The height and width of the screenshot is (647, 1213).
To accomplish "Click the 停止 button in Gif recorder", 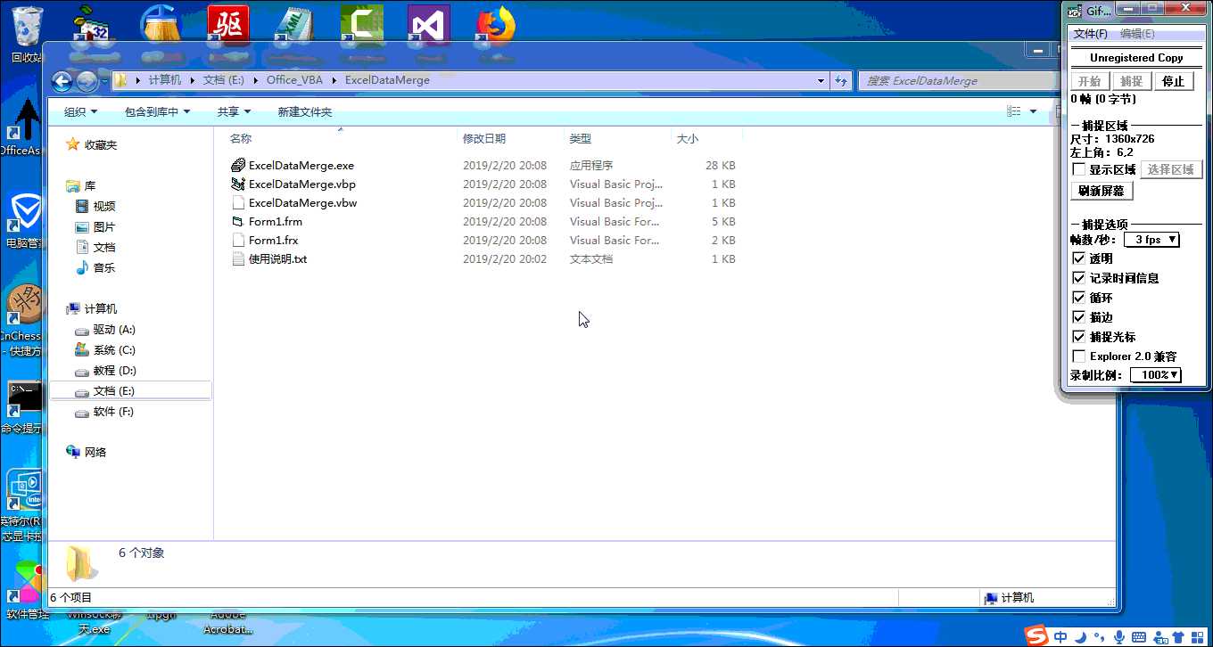I will click(1174, 81).
